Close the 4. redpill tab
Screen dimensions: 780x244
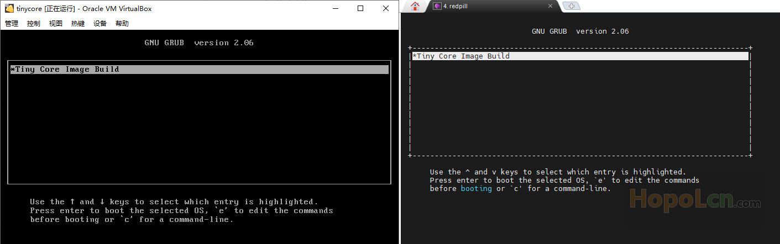(x=551, y=6)
